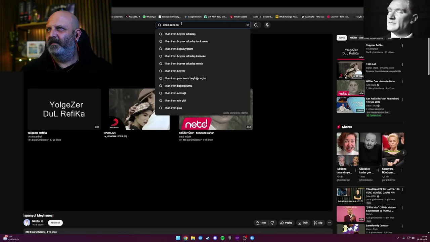Open 'Ana Sayfa • HBO Max' bookmark

point(313,17)
